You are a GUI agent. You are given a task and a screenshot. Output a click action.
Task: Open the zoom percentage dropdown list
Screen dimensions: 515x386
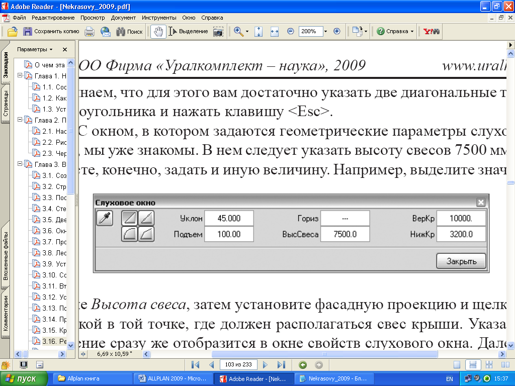[x=325, y=32]
